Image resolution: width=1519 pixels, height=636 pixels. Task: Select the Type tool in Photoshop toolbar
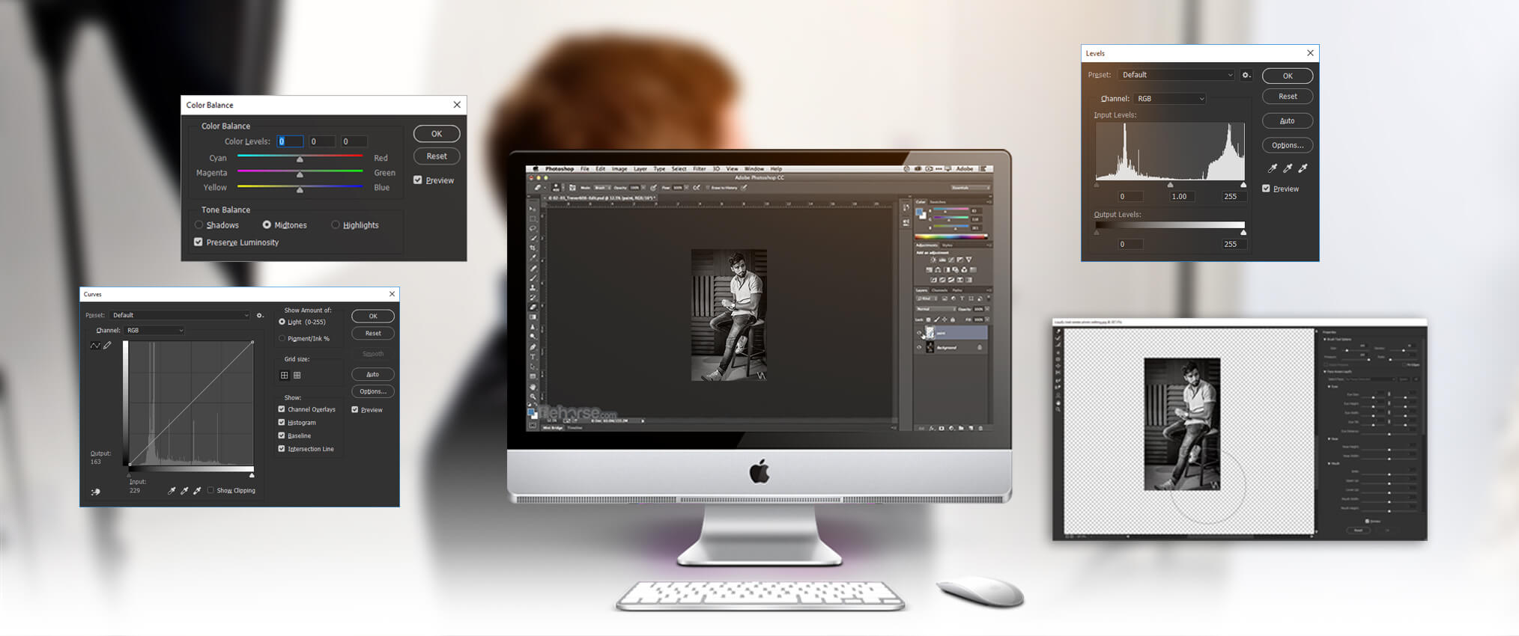click(533, 357)
